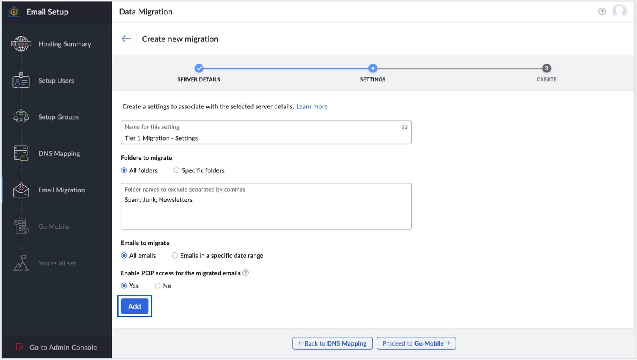
Task: Click the Email Migration envelope icon
Action: pyautogui.click(x=21, y=190)
